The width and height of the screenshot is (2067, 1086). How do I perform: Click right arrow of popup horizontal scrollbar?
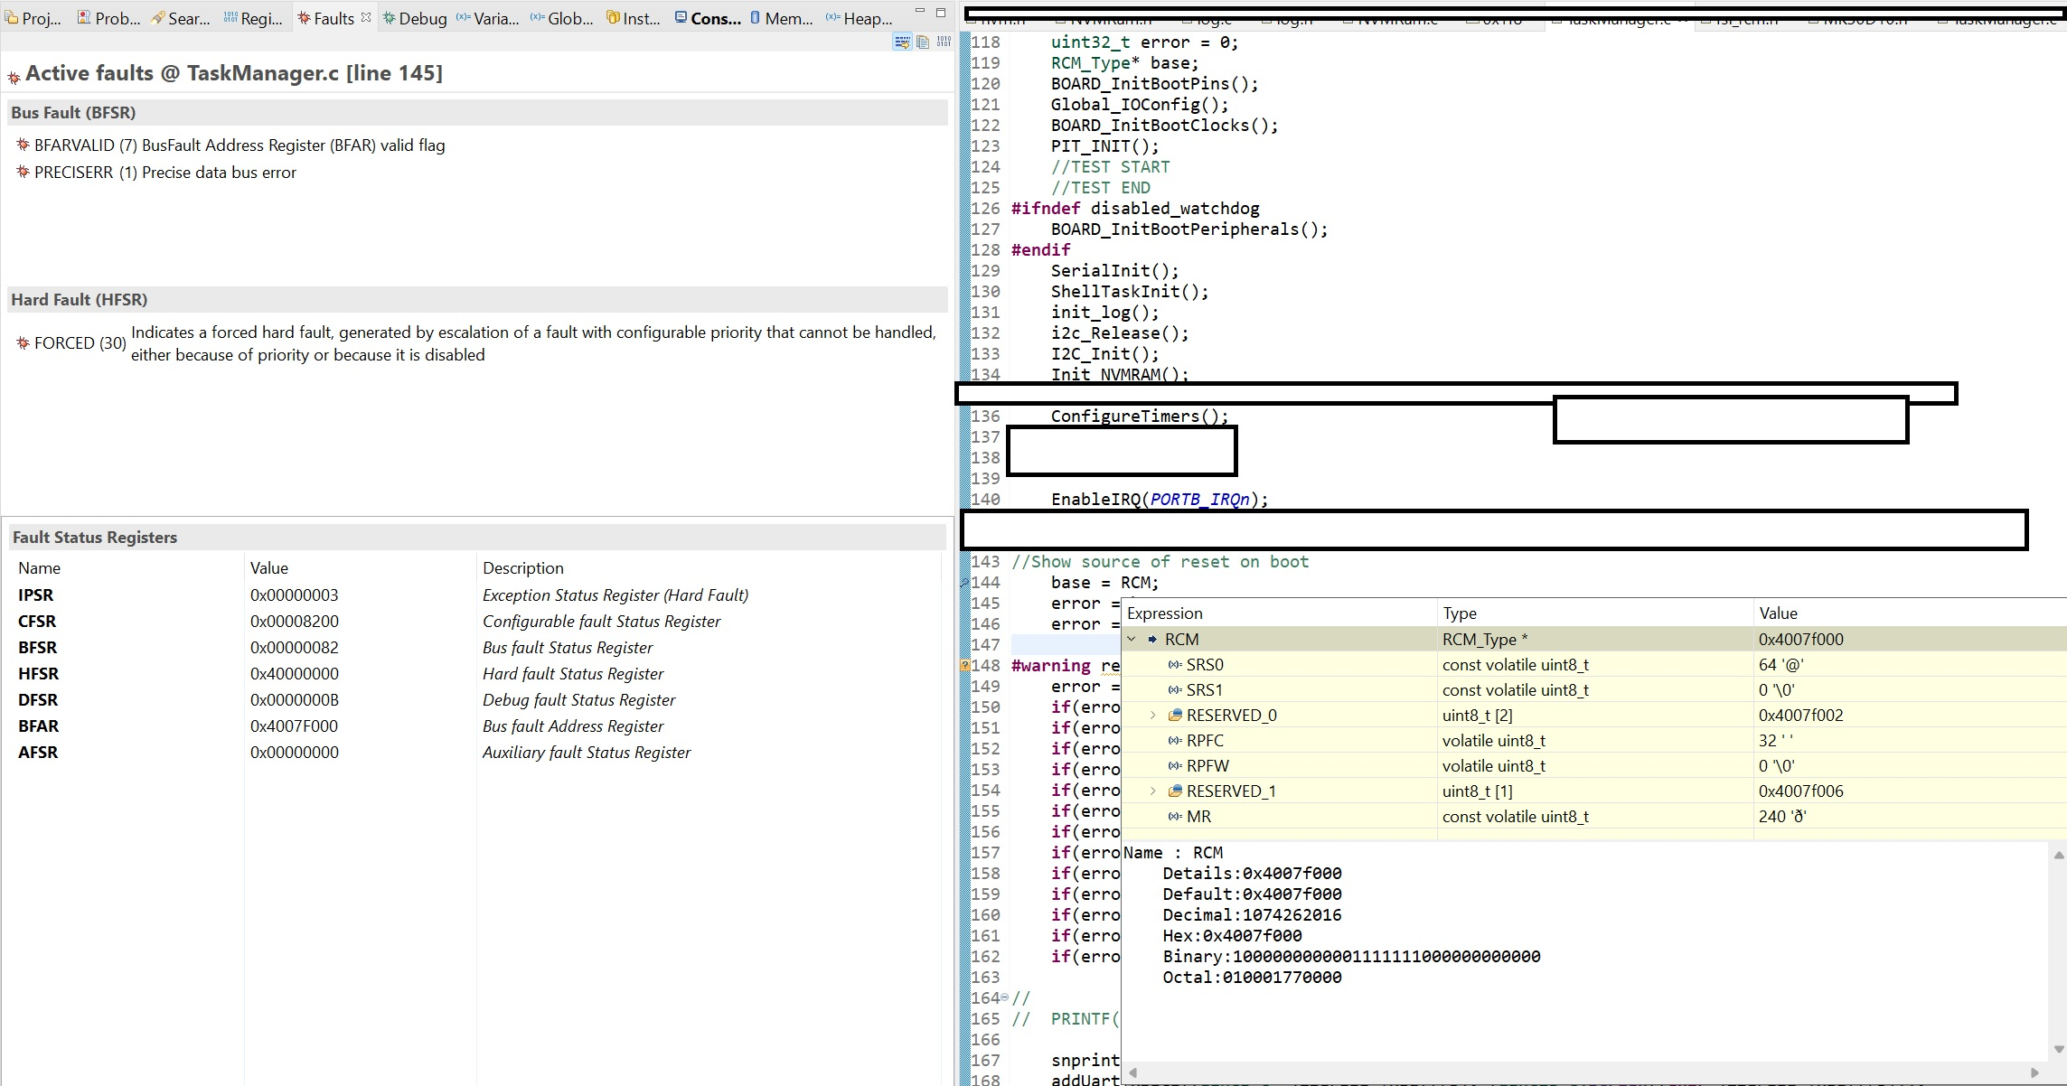2034,1072
